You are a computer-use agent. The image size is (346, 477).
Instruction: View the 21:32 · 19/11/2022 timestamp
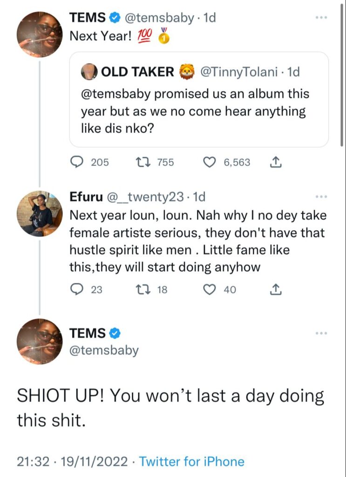pyautogui.click(x=72, y=462)
